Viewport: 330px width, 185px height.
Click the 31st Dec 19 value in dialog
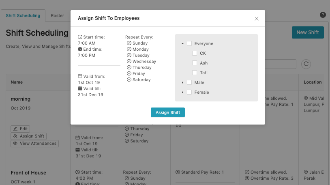pyautogui.click(x=90, y=95)
